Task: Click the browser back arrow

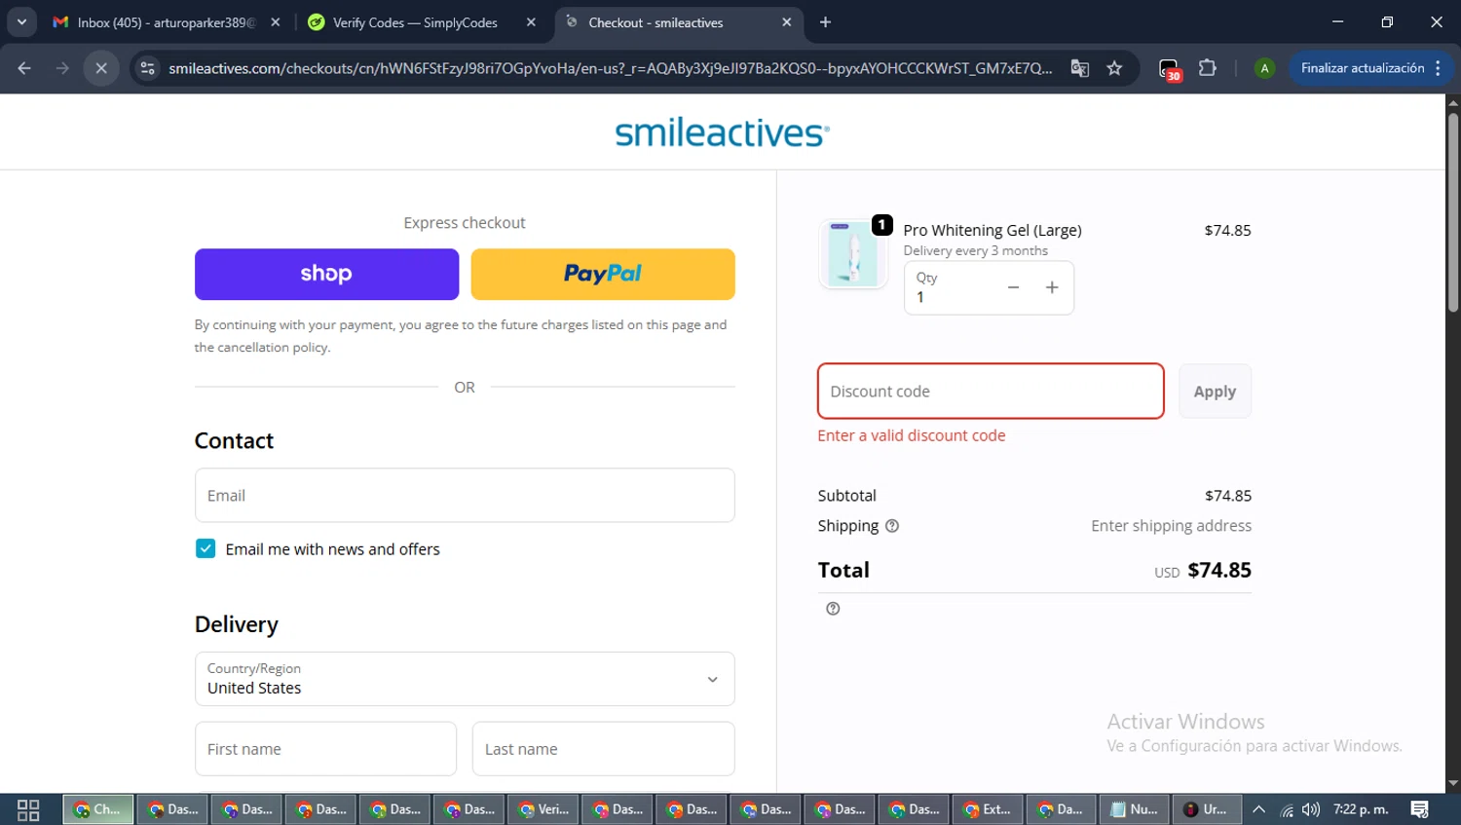Action: 24,68
